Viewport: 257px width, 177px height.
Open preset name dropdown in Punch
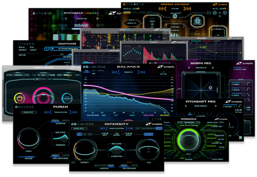click(61, 112)
